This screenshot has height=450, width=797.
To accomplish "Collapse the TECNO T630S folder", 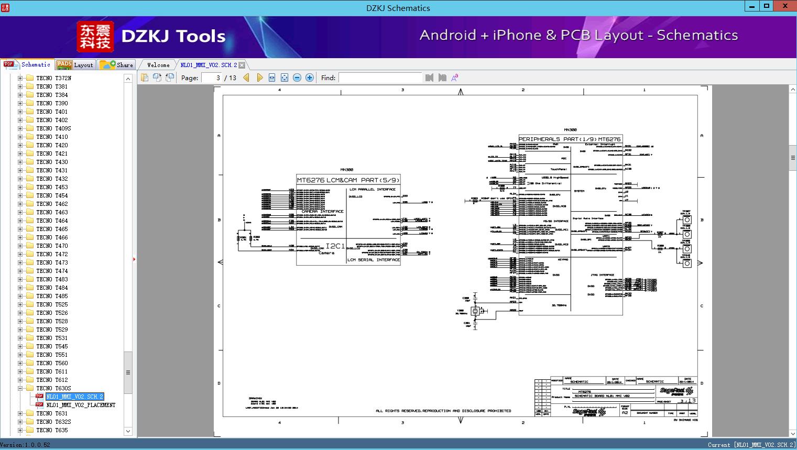I will [x=20, y=388].
